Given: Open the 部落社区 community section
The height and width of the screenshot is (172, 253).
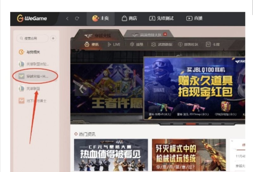Looking at the screenshot, I should (x=188, y=44).
